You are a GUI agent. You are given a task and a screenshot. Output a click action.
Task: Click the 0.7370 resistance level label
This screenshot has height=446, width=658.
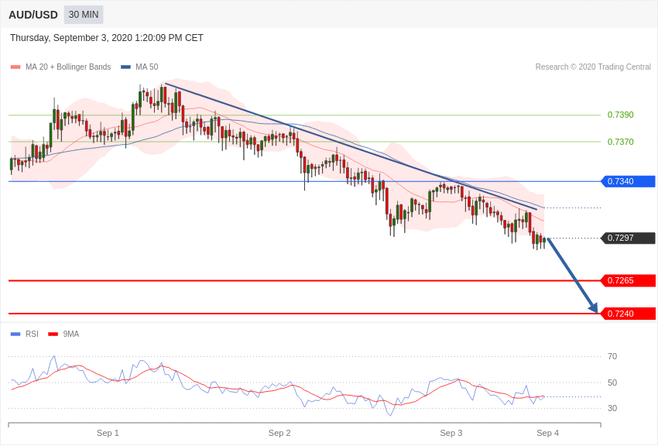point(620,142)
